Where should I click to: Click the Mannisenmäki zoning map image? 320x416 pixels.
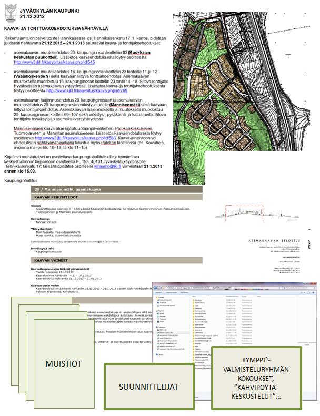tap(242, 98)
